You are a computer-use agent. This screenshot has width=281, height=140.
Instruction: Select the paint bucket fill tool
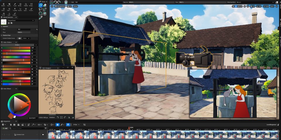coord(45,13)
